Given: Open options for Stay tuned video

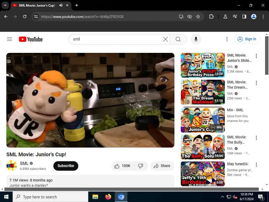Looking at the screenshot, I should click(256, 165).
